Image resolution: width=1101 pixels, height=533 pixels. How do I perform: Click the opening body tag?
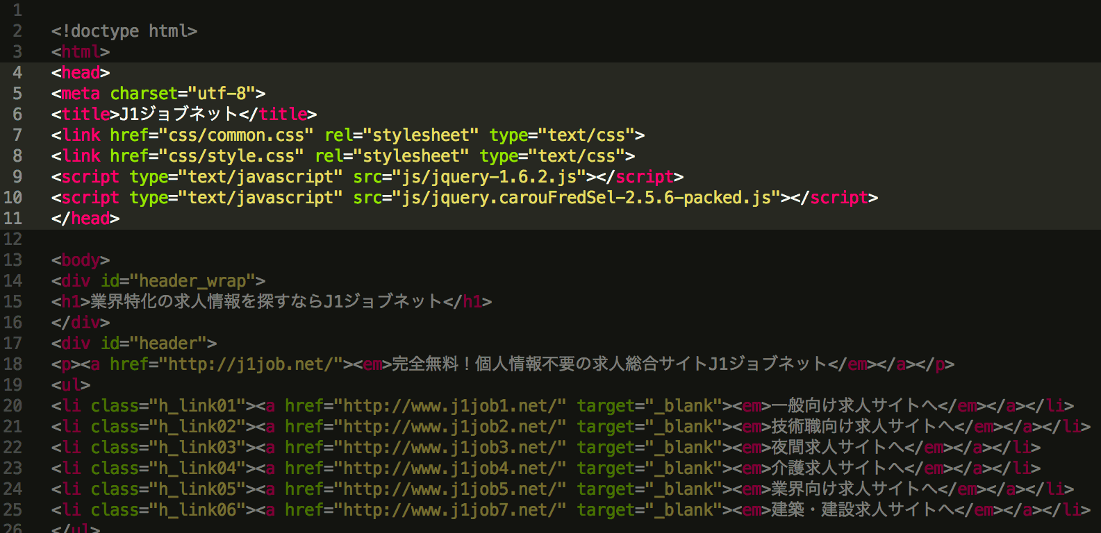[81, 260]
